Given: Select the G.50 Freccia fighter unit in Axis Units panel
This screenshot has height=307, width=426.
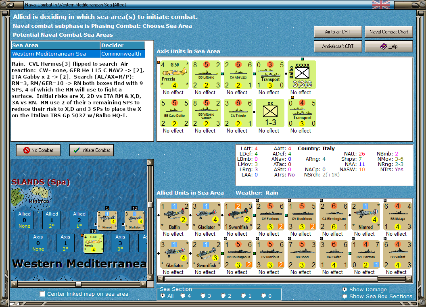Looking at the screenshot, I should (174, 75).
